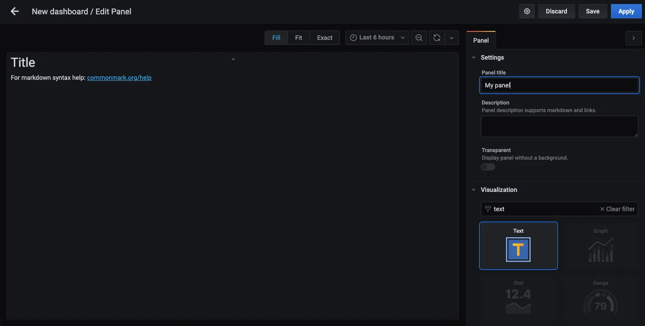The image size is (645, 326).
Task: Select the Exact display mode
Action: click(325, 38)
